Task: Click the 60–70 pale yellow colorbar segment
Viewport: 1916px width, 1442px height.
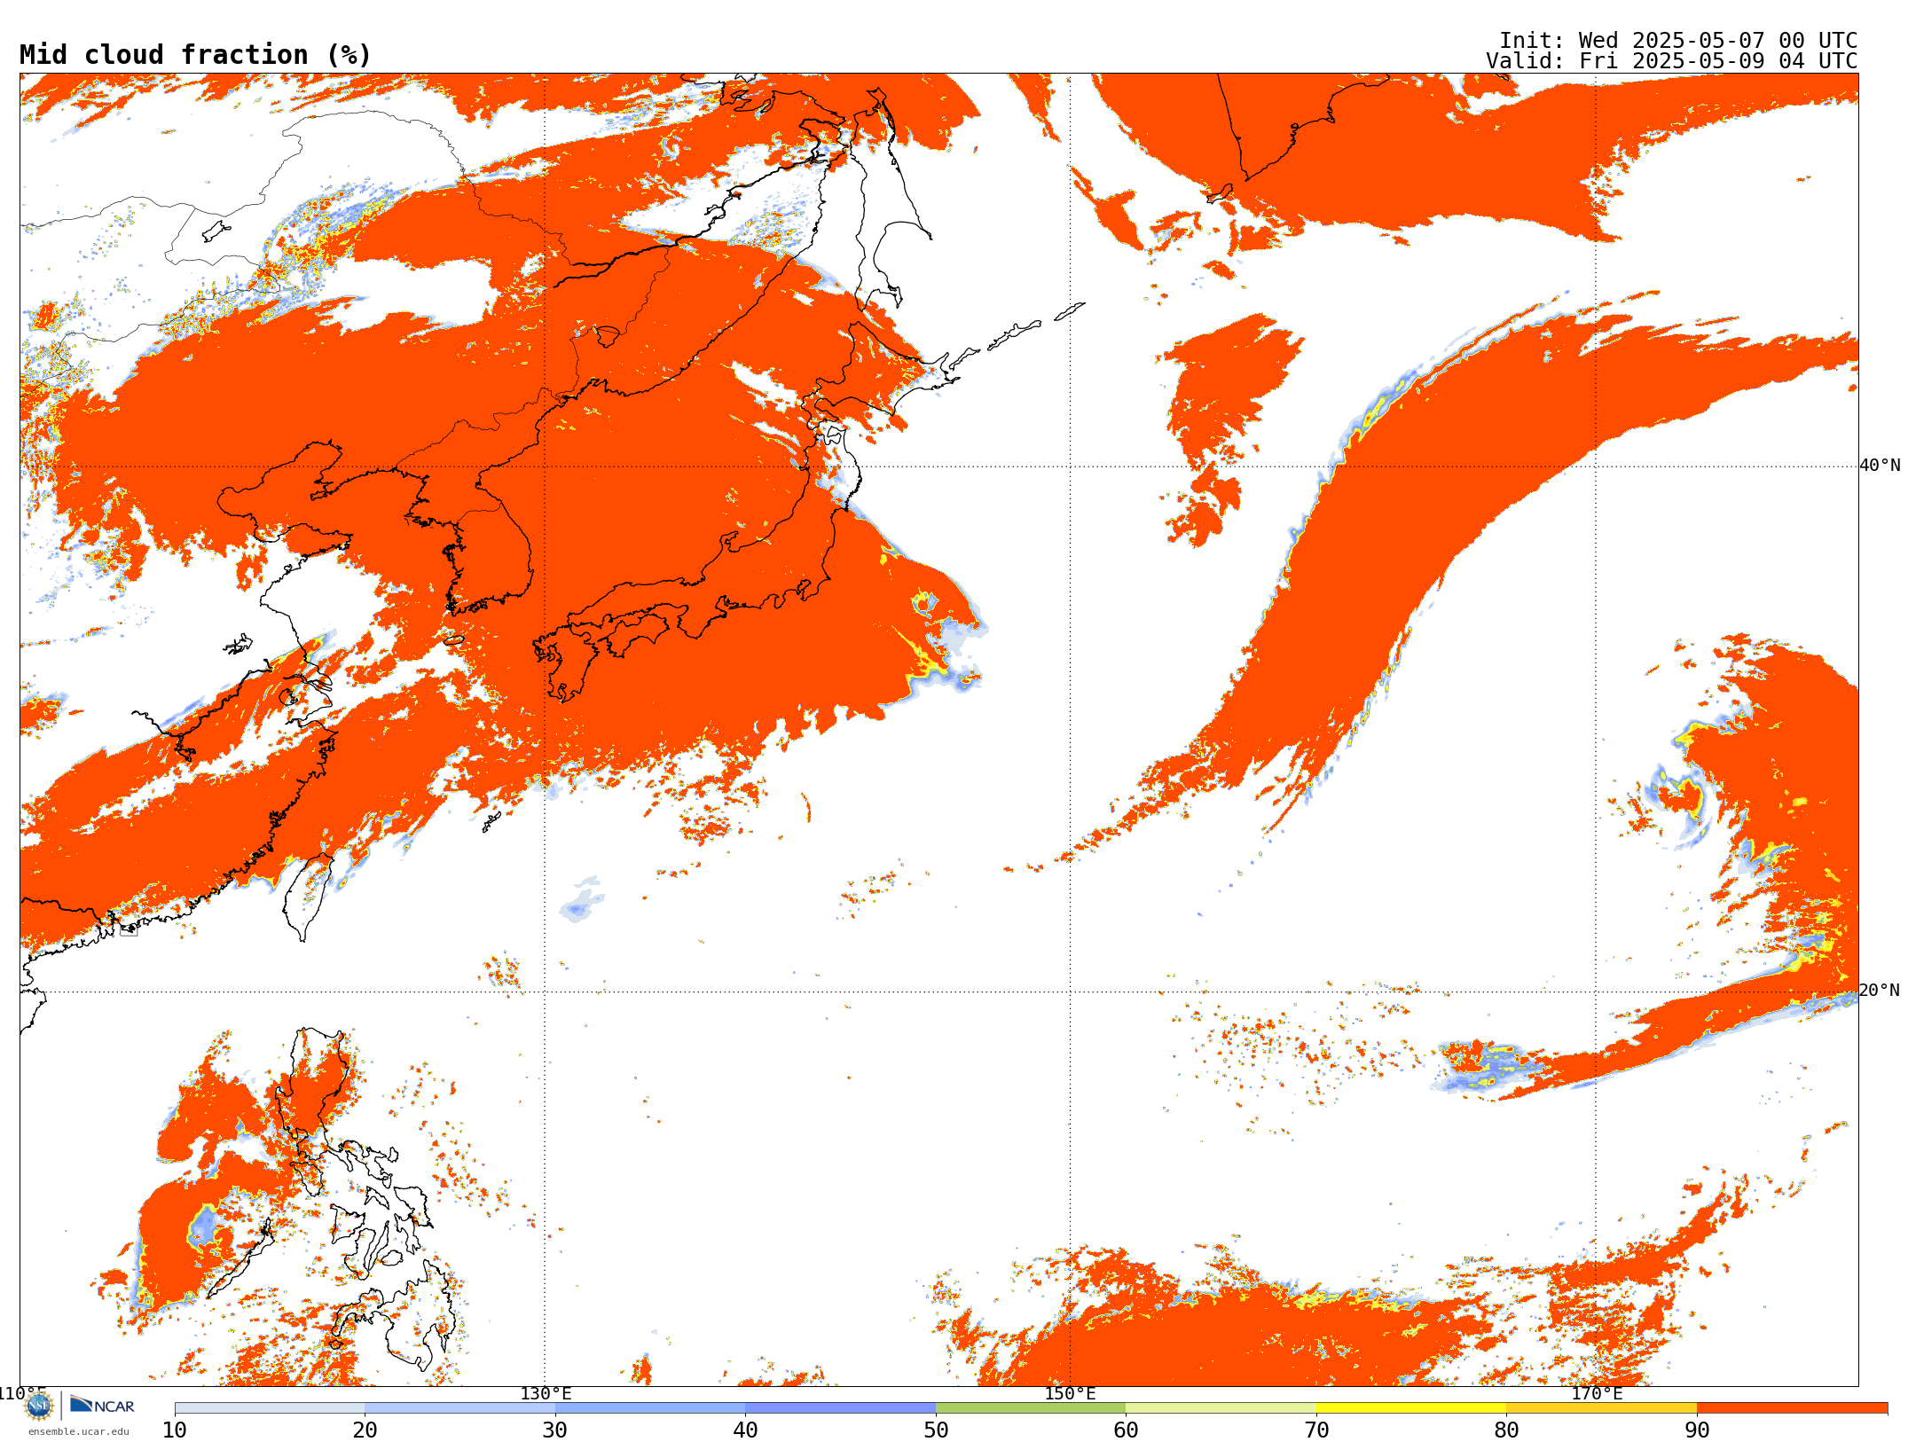Action: (1221, 1408)
